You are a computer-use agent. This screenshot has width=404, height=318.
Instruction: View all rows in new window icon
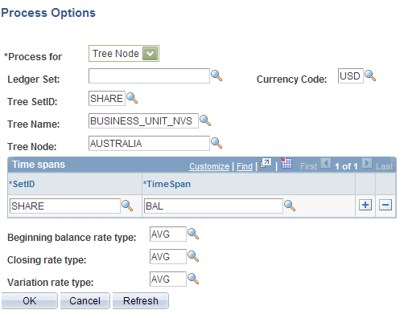click(x=266, y=163)
